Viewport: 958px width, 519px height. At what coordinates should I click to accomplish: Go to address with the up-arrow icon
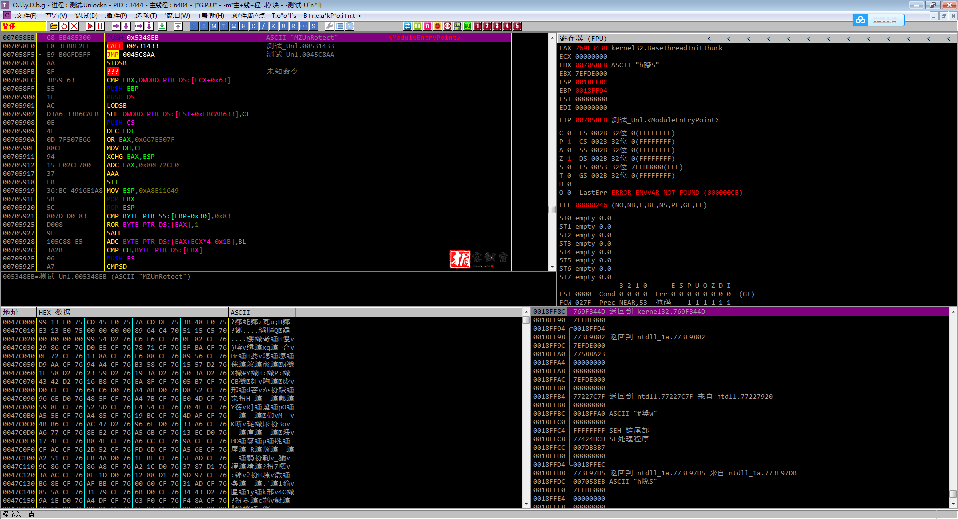pos(178,26)
